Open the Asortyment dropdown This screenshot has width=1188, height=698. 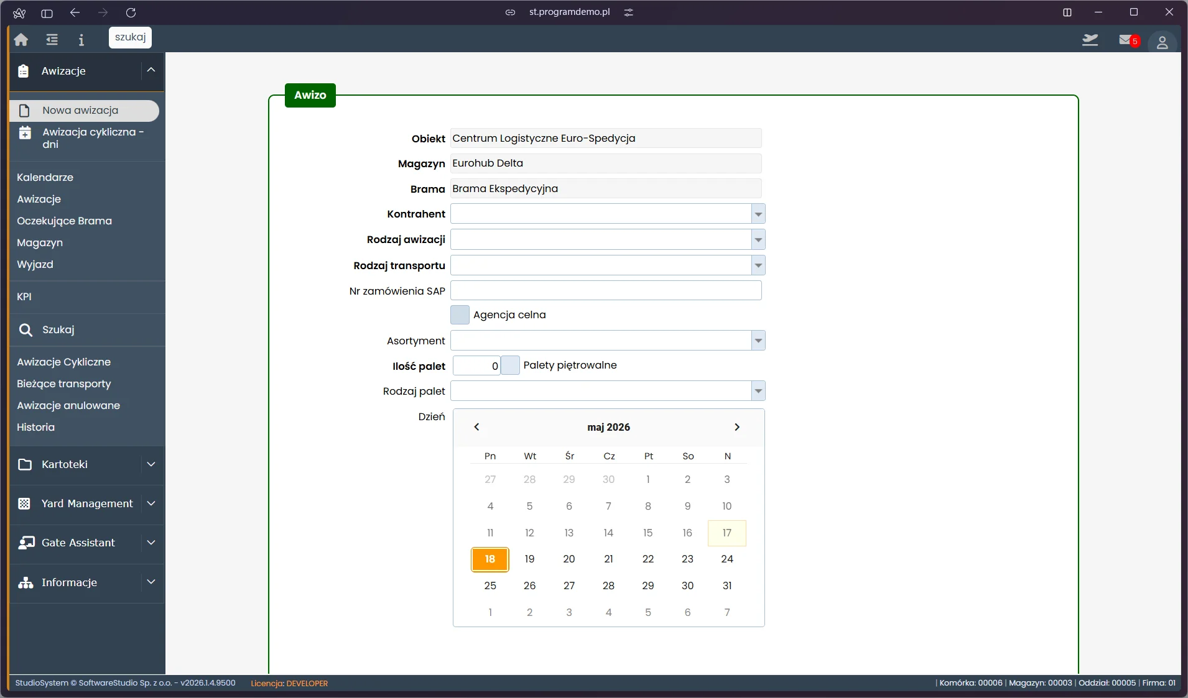coord(758,341)
